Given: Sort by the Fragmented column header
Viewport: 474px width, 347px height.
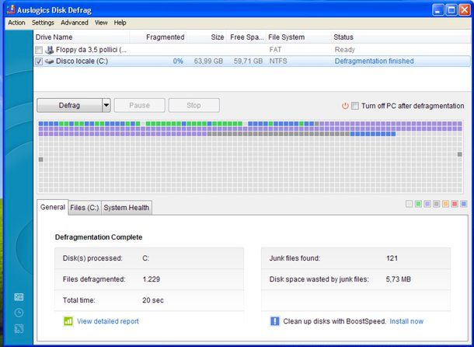Looking at the screenshot, I should [x=158, y=37].
